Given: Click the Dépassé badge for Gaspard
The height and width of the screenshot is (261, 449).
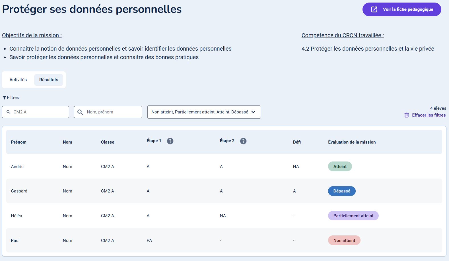Looking at the screenshot, I should pos(342,191).
